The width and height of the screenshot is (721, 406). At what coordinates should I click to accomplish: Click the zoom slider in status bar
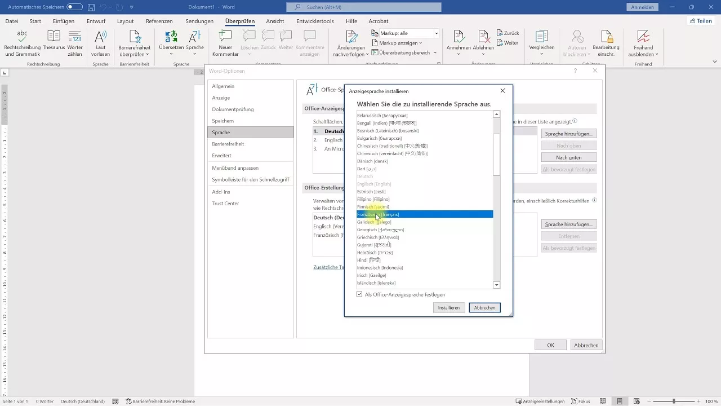pos(674,401)
